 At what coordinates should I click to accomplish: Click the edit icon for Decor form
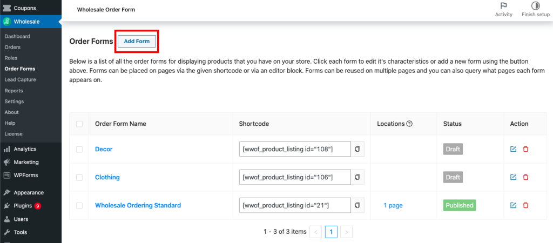tap(513, 150)
